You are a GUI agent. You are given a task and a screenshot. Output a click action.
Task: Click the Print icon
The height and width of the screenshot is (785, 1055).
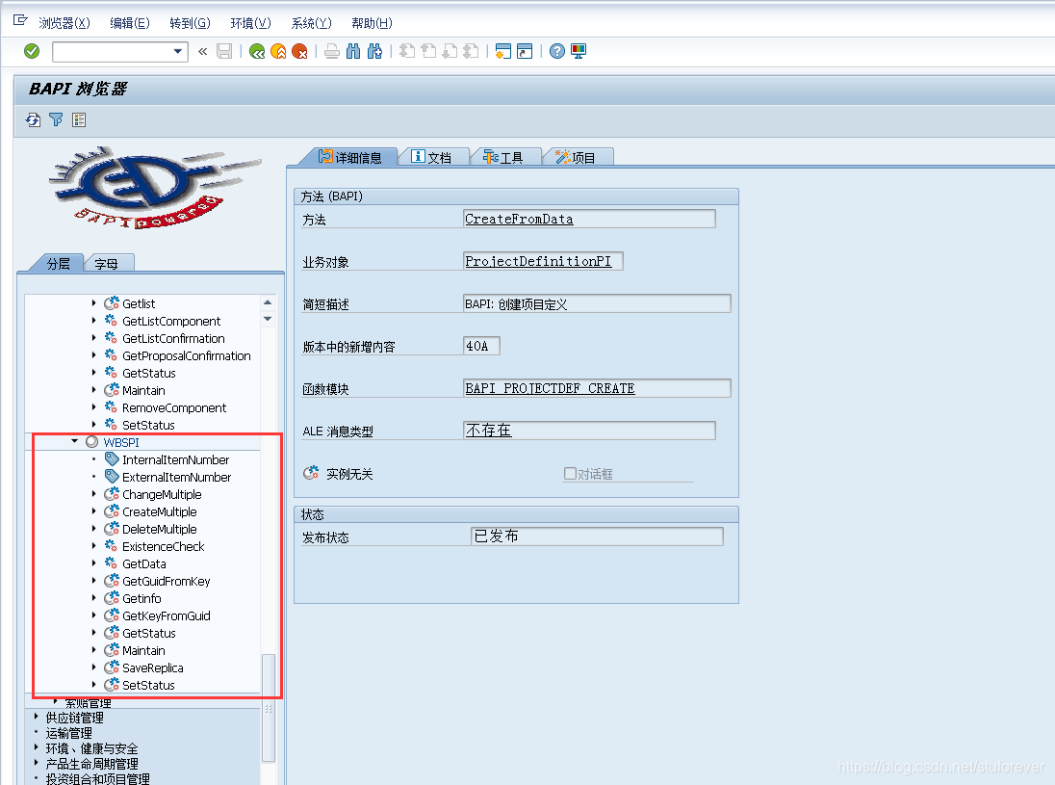point(332,51)
